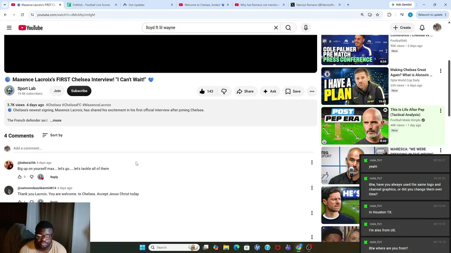Reload the page in Chrome
The width and height of the screenshot is (451, 253).
point(22,15)
